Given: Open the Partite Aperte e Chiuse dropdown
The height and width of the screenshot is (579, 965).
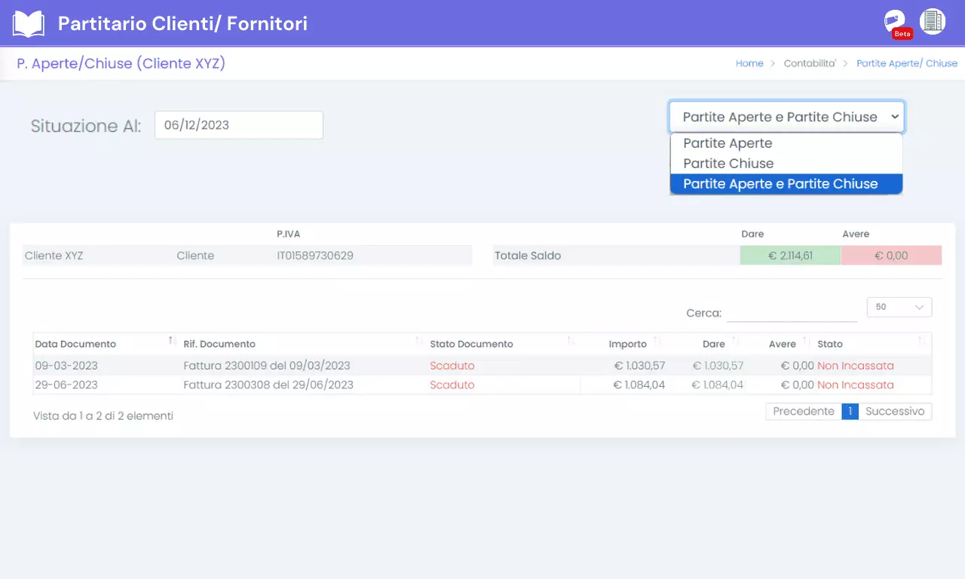Looking at the screenshot, I should coord(786,117).
